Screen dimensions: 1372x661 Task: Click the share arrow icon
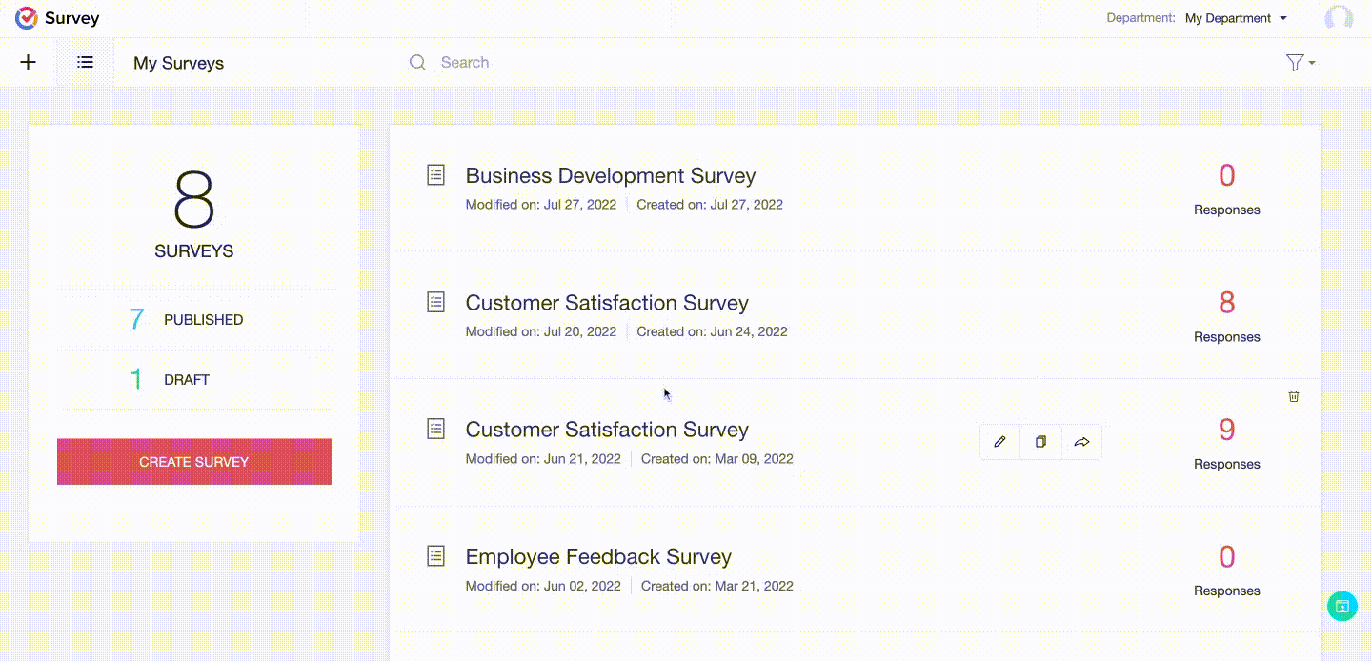[x=1081, y=442]
